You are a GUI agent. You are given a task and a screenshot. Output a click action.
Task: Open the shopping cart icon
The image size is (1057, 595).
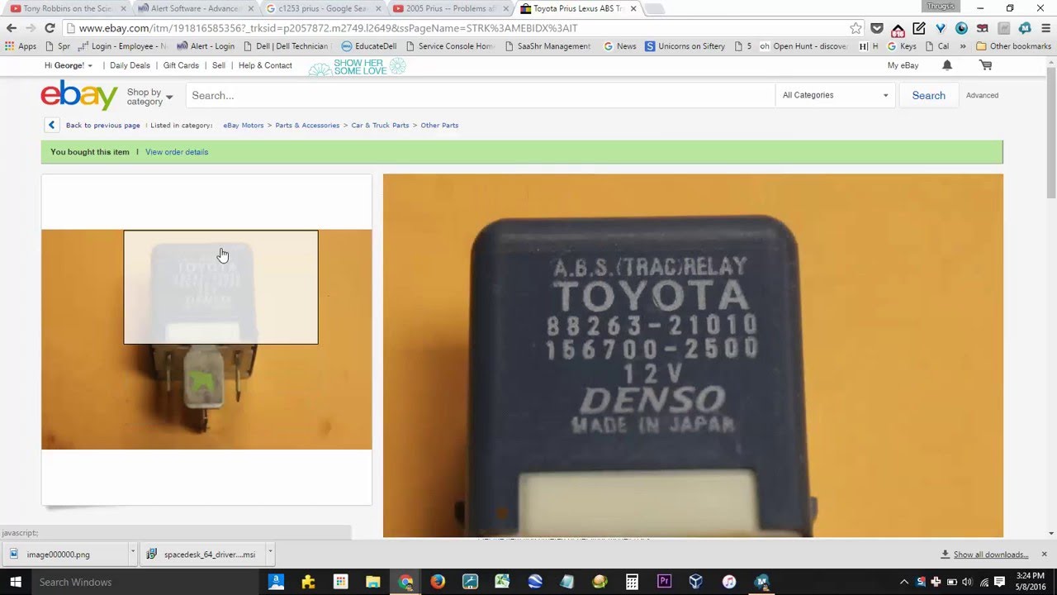[x=985, y=65]
